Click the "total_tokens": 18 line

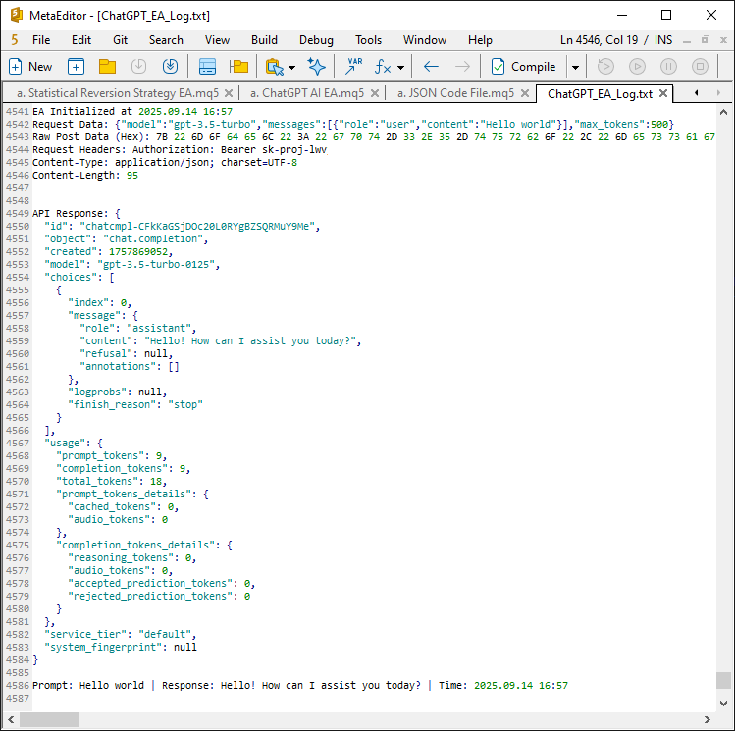[112, 481]
